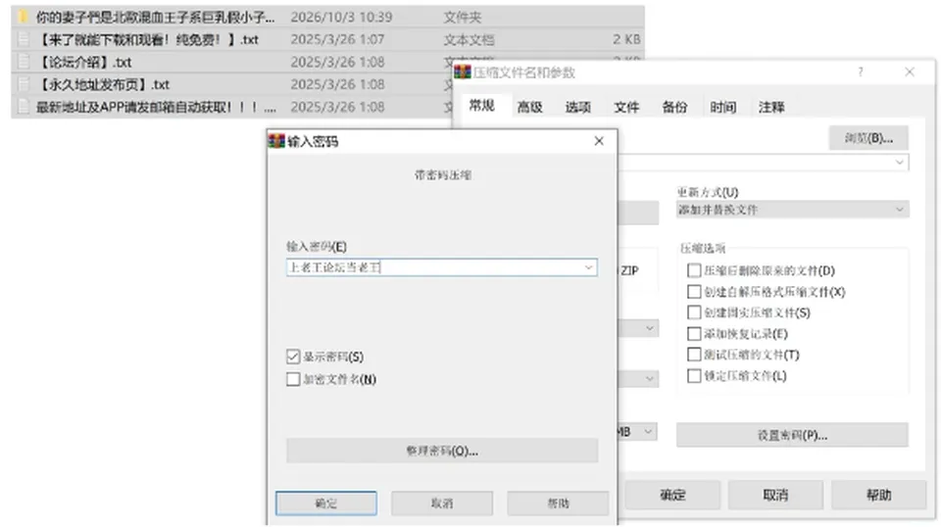The width and height of the screenshot is (941, 527).
Task: Click the 文件夹 type cell
Action: 463,18
